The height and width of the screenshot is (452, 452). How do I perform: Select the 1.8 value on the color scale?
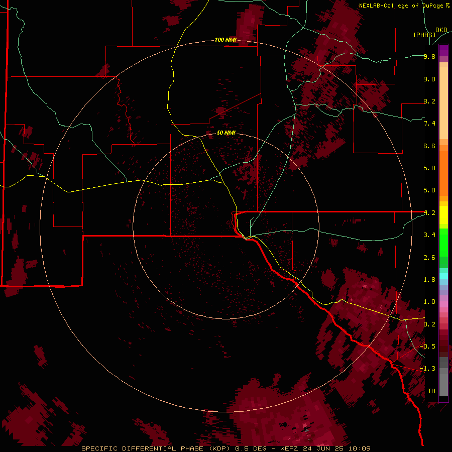(429, 280)
